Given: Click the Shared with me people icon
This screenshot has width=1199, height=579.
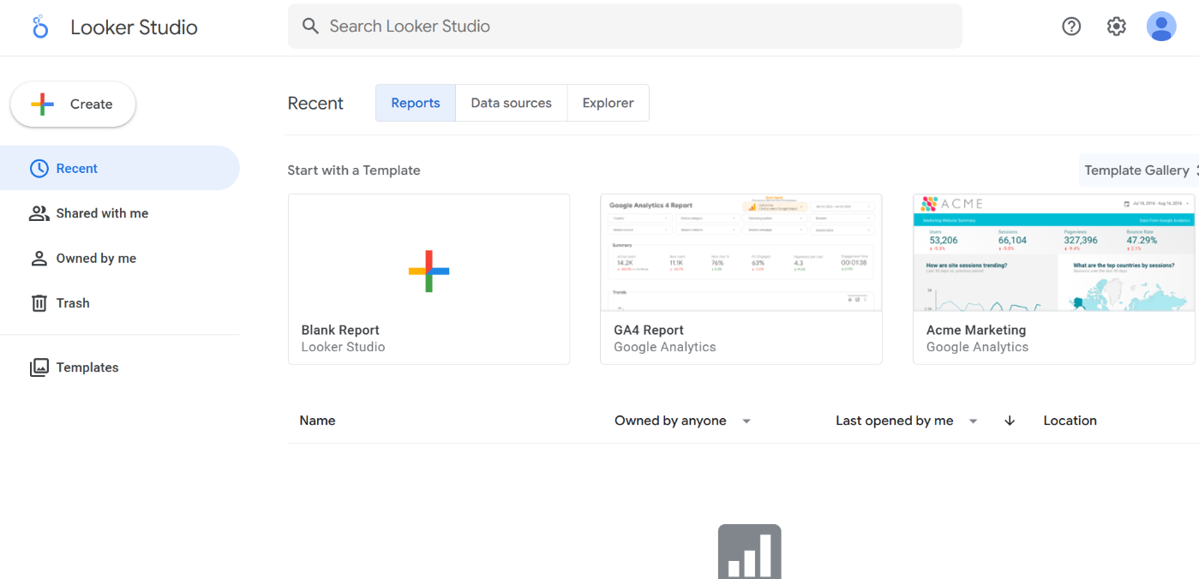Looking at the screenshot, I should pyautogui.click(x=39, y=213).
